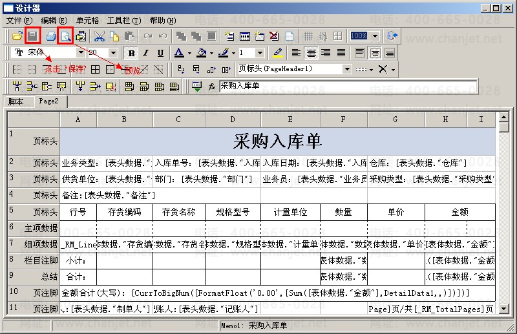Expand the line color dropdown arrow

(233, 53)
